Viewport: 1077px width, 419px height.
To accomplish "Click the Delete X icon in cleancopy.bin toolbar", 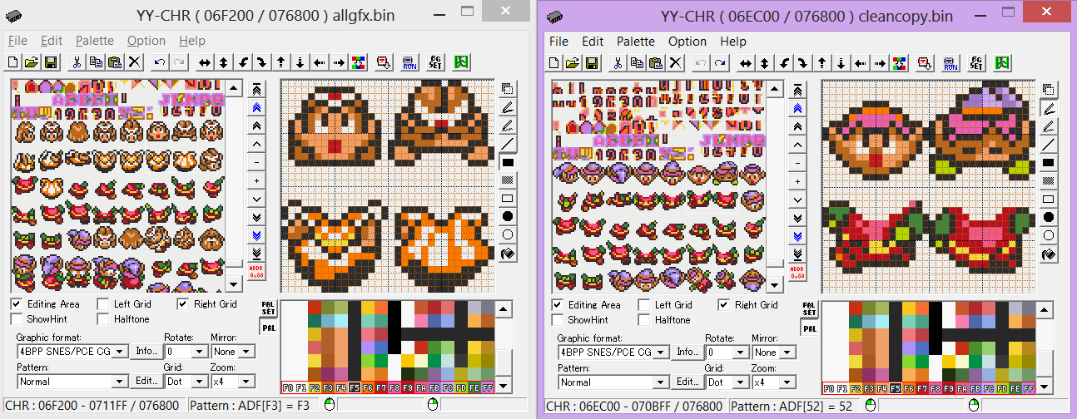I will pos(676,62).
